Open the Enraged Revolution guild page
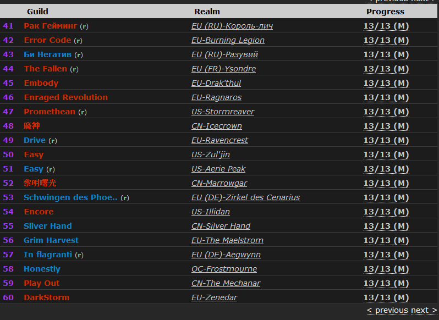The width and height of the screenshot is (439, 320). pyautogui.click(x=66, y=97)
